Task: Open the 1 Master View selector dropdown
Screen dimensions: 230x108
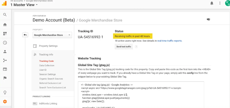Action: tap(24, 5)
